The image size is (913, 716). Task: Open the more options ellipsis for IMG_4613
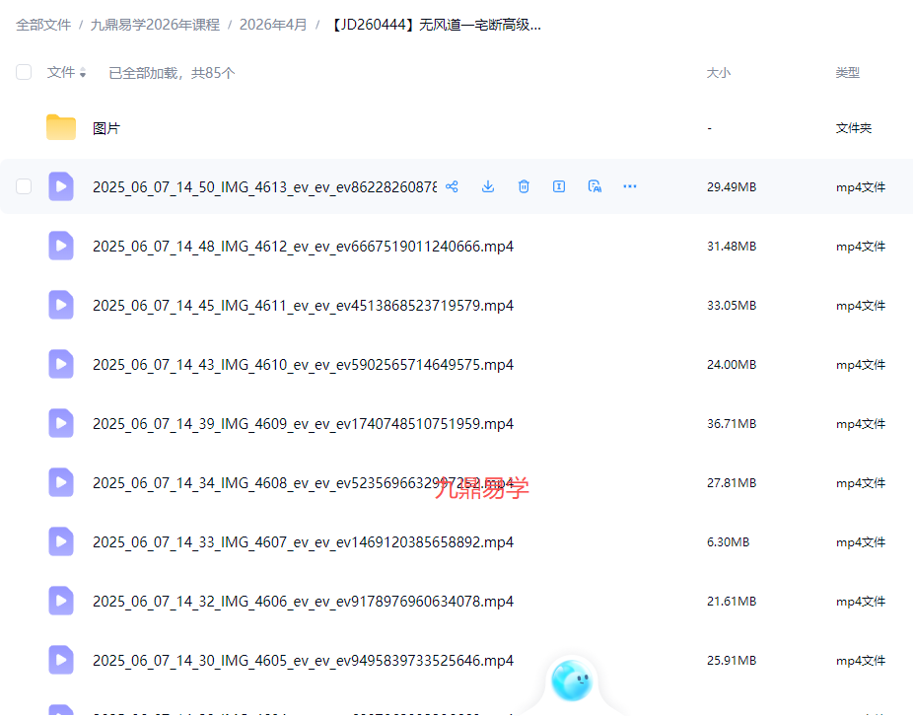(x=630, y=186)
